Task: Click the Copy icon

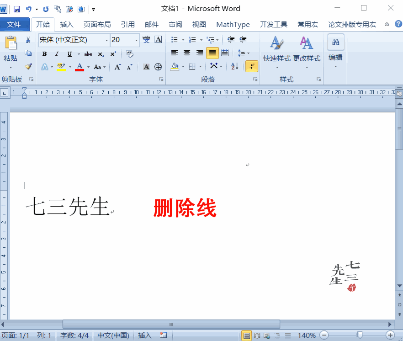Action: 28,53
